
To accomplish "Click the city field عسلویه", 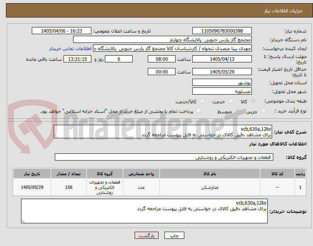I will point(222,91).
